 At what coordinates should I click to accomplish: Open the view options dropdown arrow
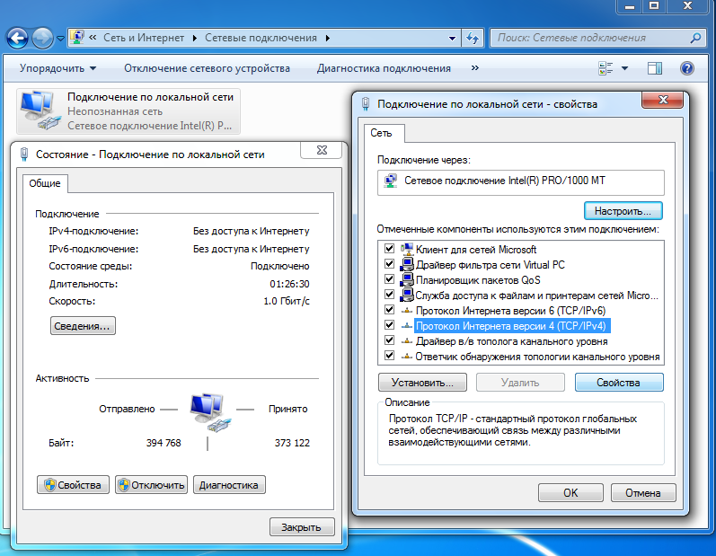point(624,68)
